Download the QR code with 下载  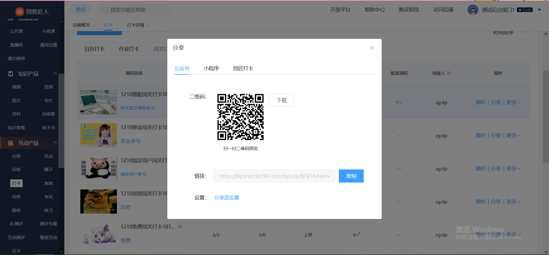pos(281,100)
